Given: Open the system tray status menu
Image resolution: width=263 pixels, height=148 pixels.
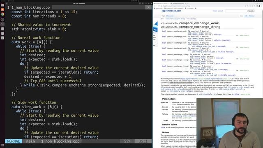Looking at the screenshot, I should (258, 1).
